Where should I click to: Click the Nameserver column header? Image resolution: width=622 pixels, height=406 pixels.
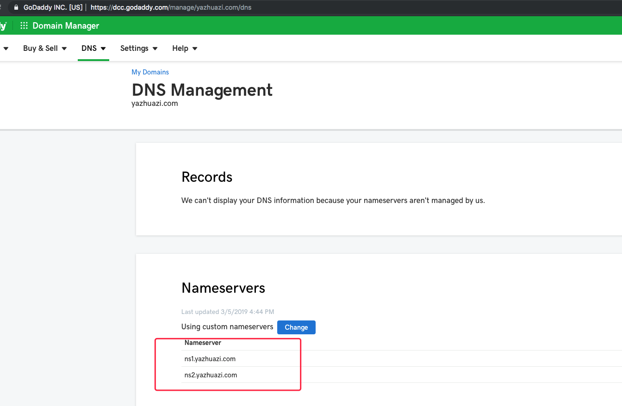pos(203,343)
